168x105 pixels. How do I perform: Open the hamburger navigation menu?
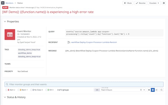(3, 3)
